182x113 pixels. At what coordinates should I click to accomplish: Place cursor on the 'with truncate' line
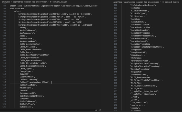pos(17,8)
